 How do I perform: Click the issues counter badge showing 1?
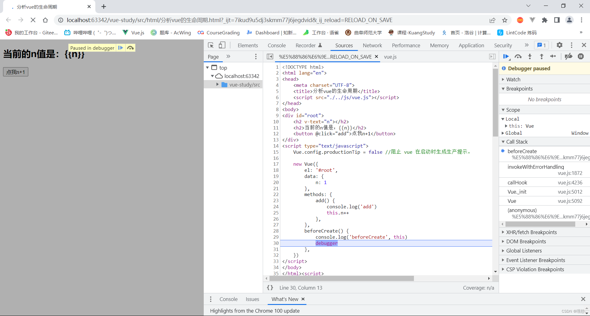[541, 45]
